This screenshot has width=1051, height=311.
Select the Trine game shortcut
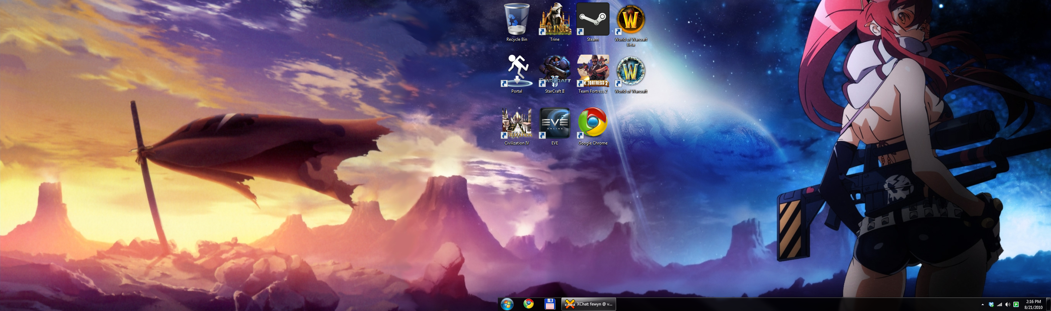click(555, 20)
